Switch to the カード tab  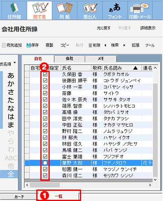click(x=19, y=196)
